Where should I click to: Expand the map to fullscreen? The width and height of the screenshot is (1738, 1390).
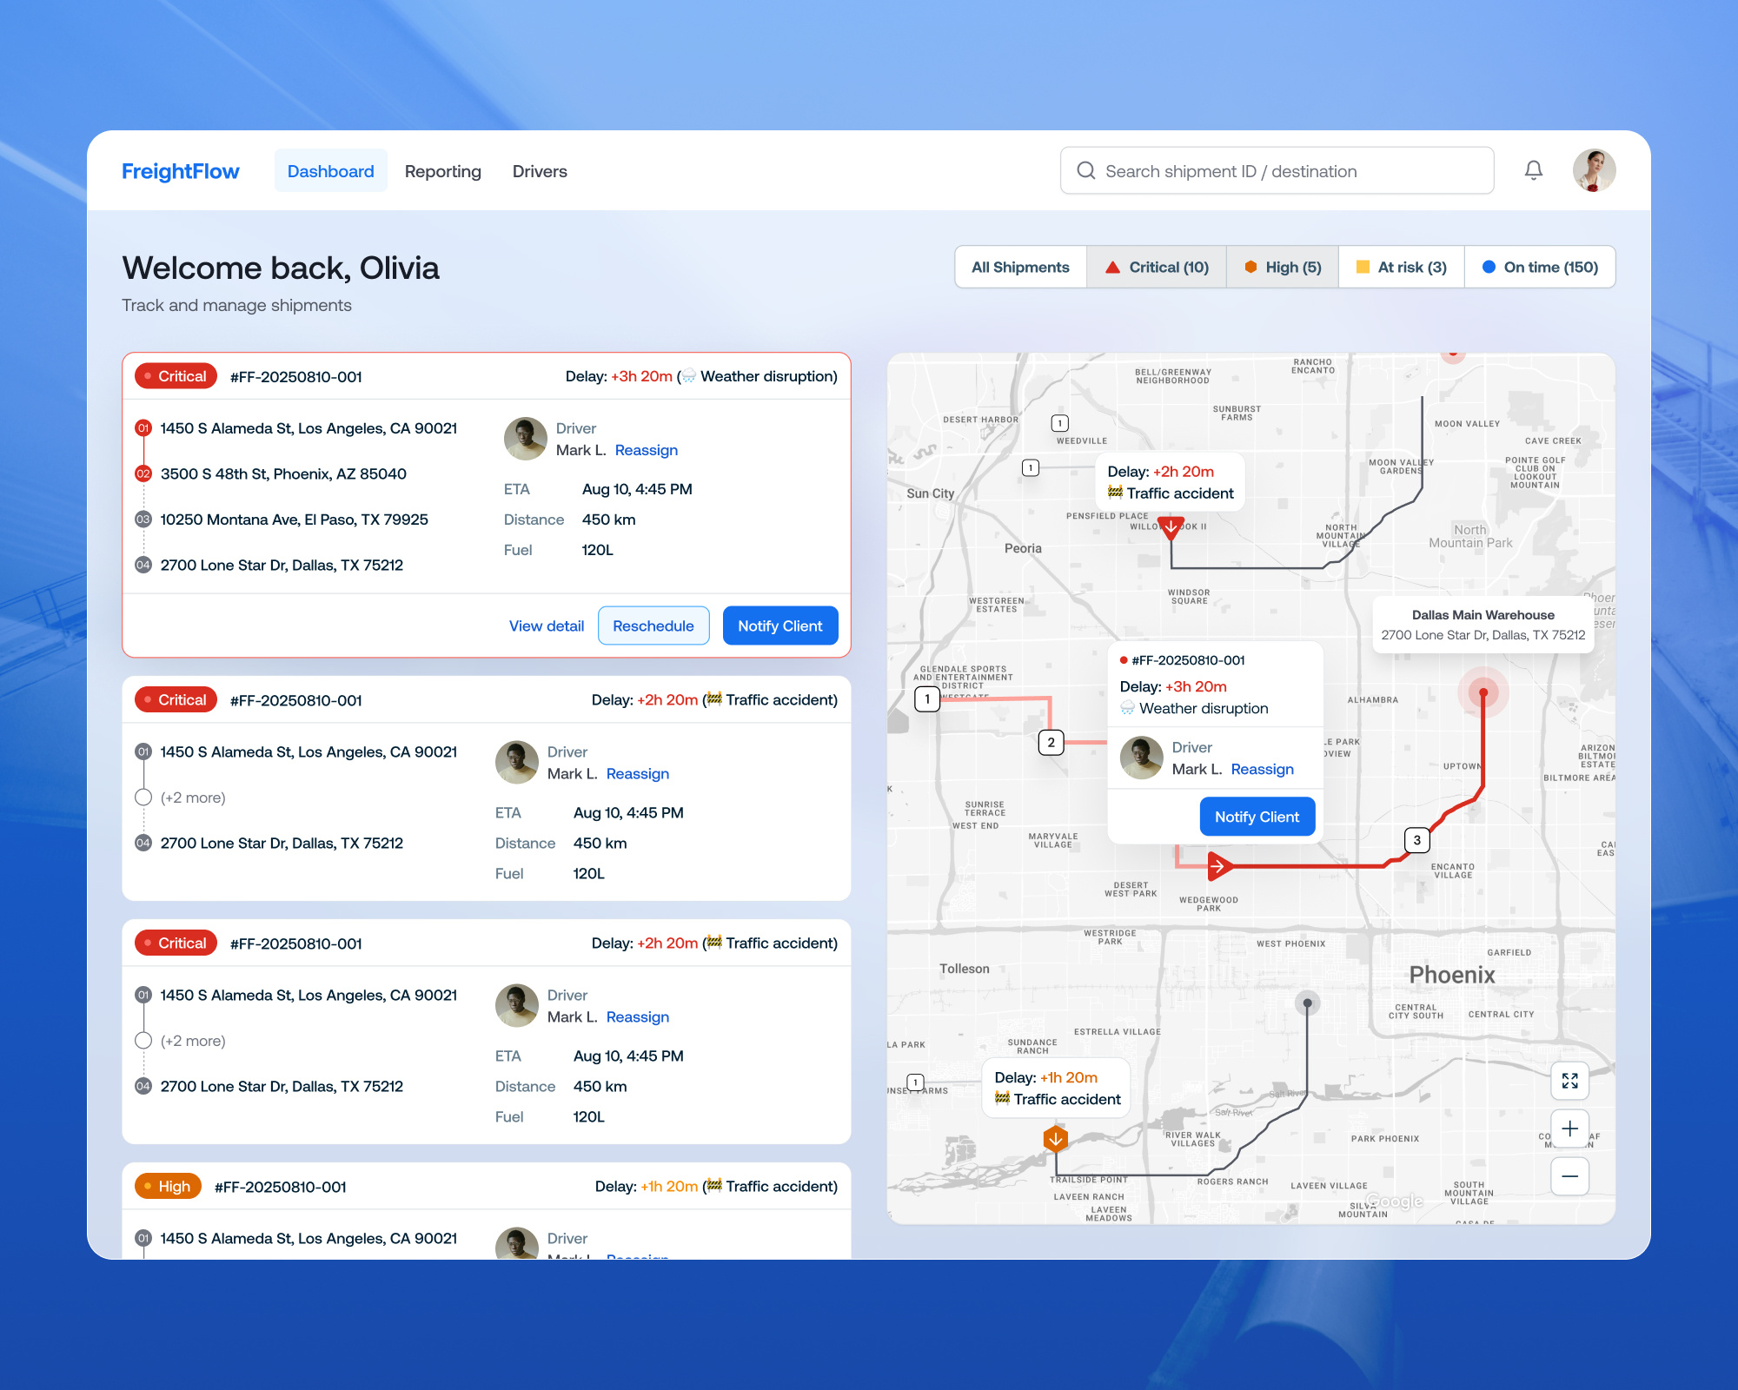(1570, 1082)
